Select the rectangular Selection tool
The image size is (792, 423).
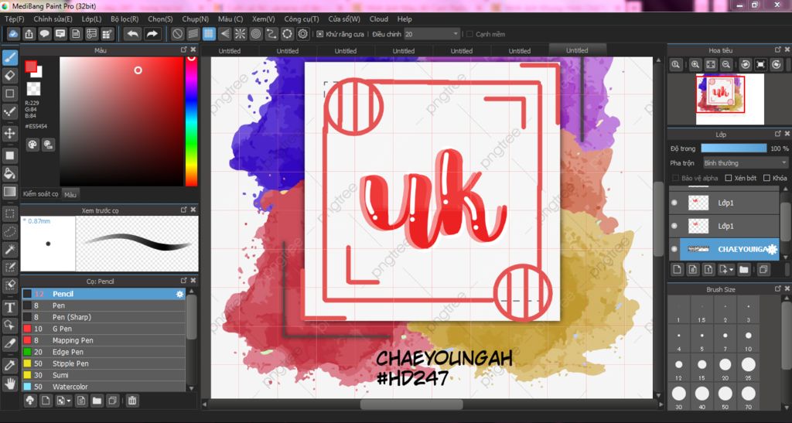coord(9,213)
